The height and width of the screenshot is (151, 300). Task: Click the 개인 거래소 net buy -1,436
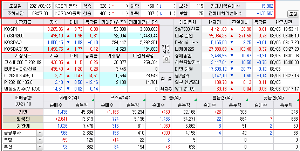click(x=61, y=112)
